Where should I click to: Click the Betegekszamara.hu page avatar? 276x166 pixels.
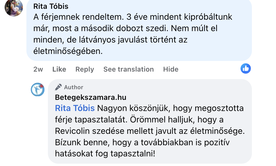coord(38,89)
